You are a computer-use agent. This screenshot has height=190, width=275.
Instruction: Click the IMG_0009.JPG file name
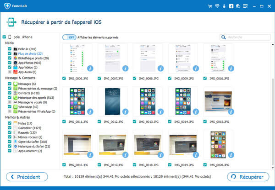184,79
